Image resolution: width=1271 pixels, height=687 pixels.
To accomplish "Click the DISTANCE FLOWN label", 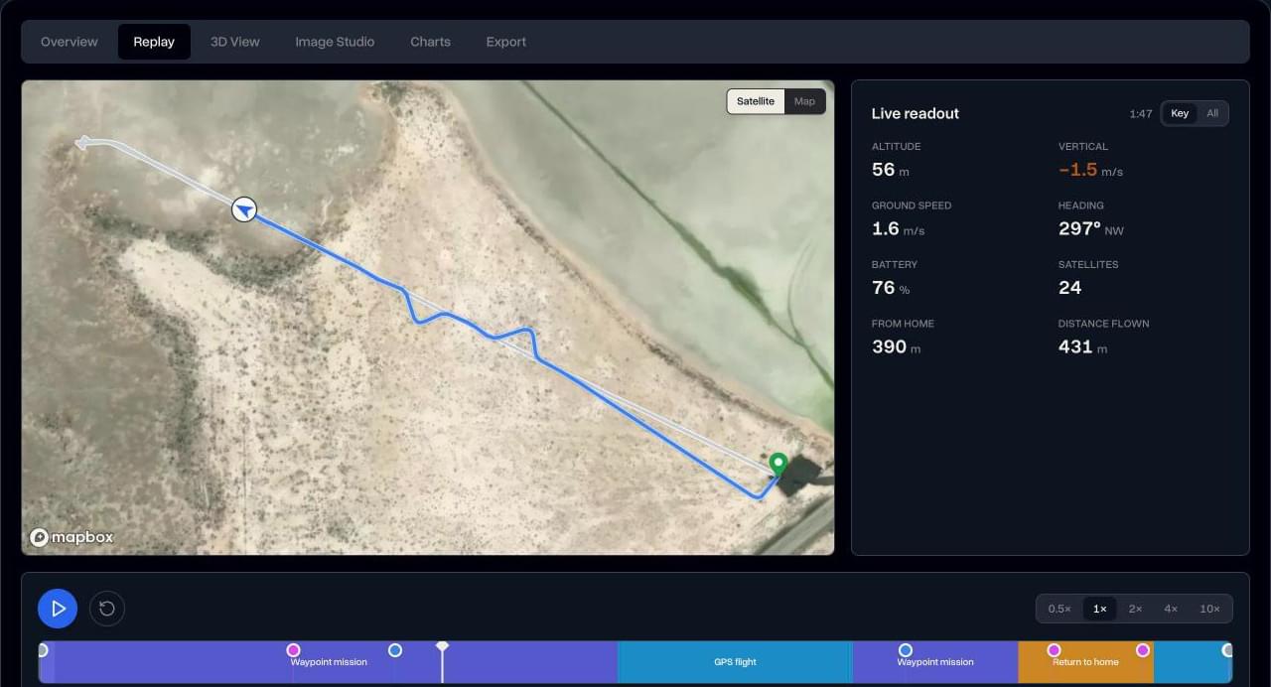I will pos(1104,324).
